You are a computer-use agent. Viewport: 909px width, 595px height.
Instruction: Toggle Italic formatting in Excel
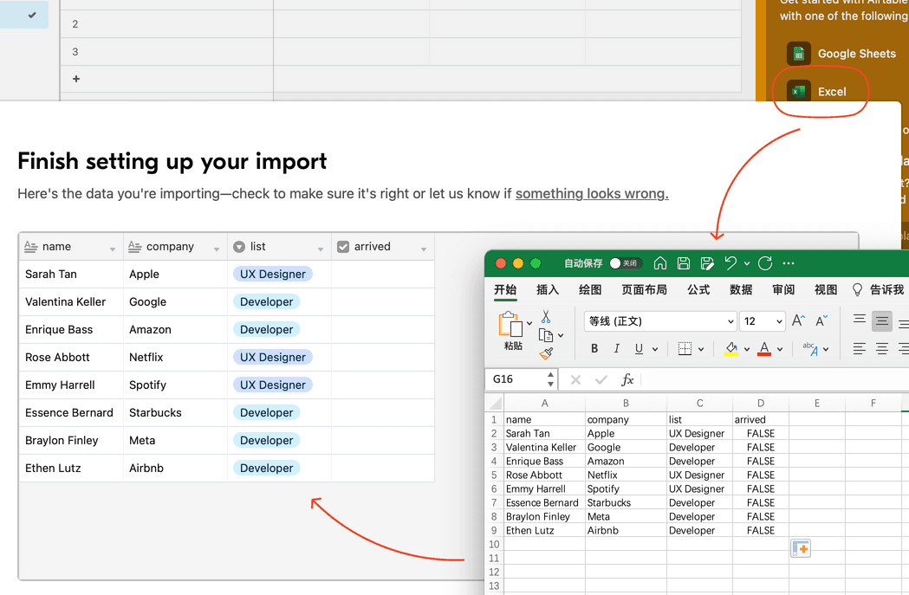point(617,347)
